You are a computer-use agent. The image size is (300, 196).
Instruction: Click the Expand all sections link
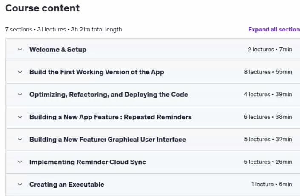274,29
